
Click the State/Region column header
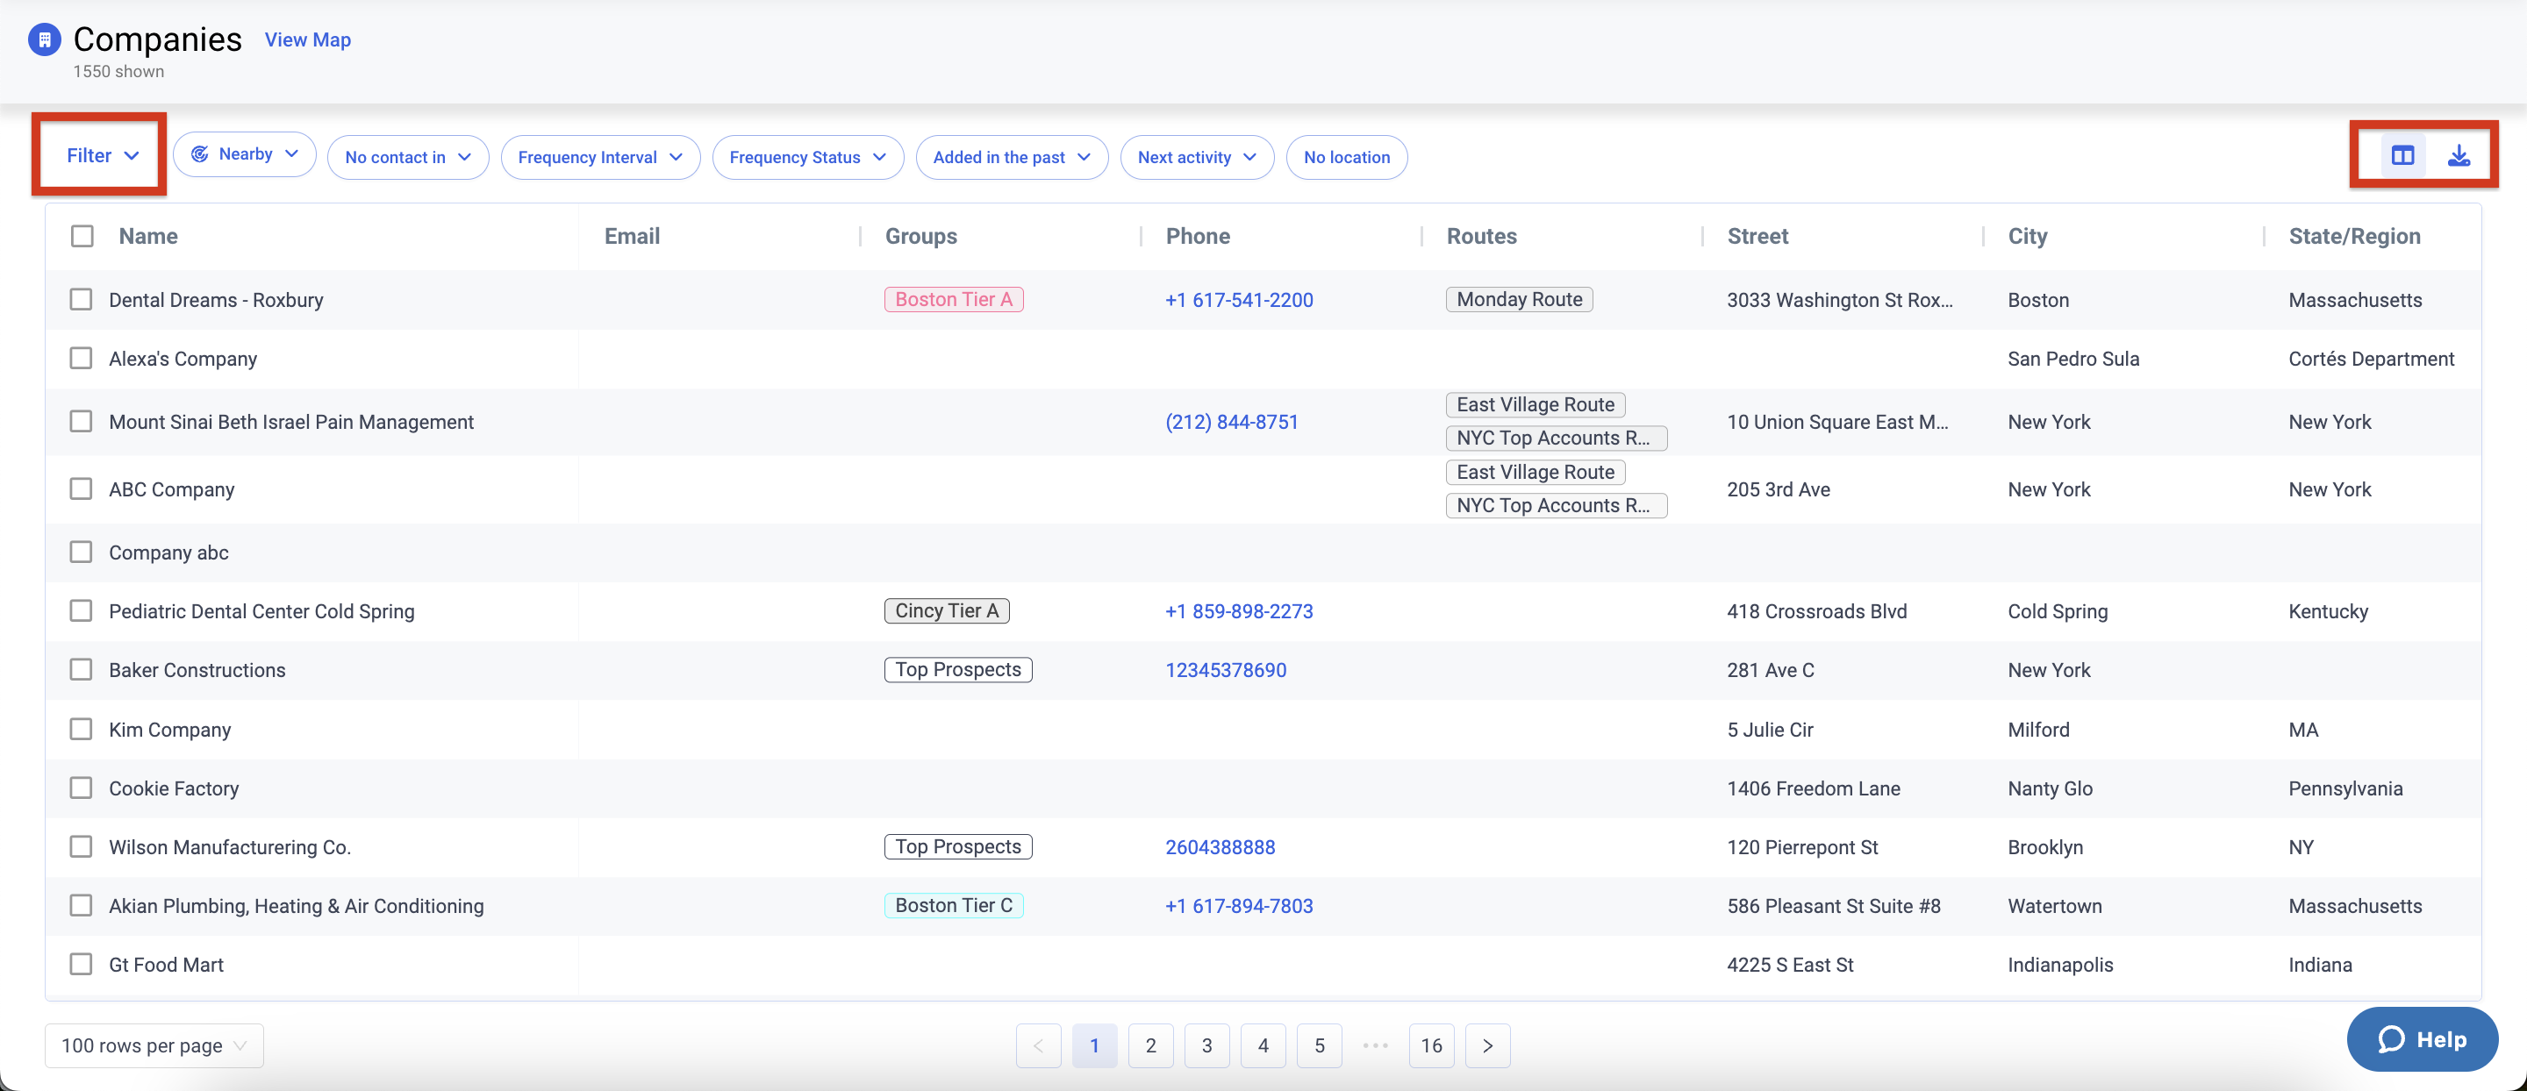(2354, 236)
